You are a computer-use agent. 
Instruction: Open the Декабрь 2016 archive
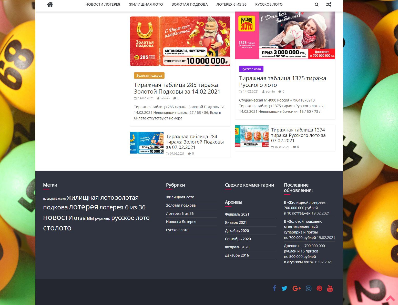(x=237, y=255)
